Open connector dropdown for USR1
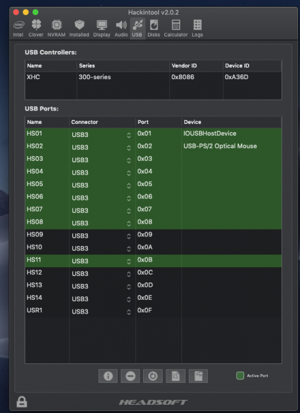The width and height of the screenshot is (300, 413). point(101,312)
